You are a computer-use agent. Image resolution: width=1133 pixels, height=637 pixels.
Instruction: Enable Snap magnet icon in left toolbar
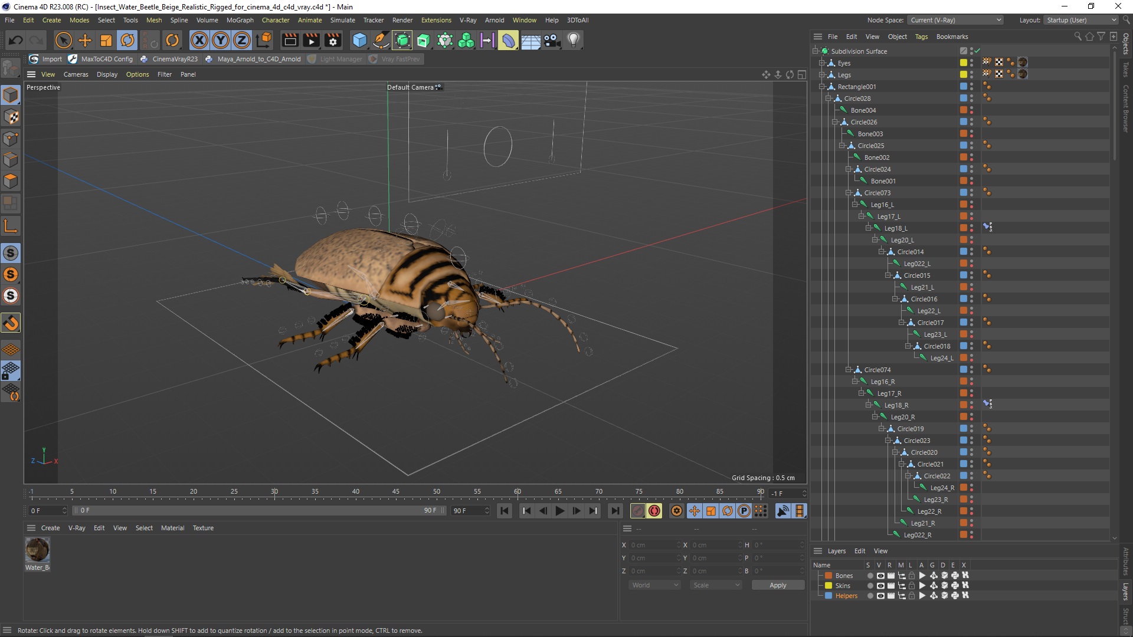point(11,323)
